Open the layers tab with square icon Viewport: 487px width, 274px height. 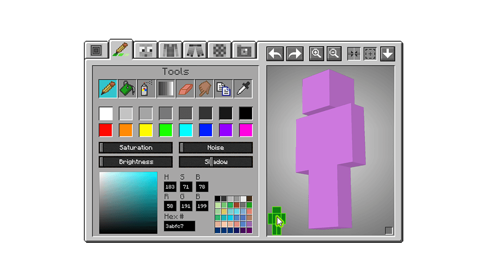pos(96,50)
